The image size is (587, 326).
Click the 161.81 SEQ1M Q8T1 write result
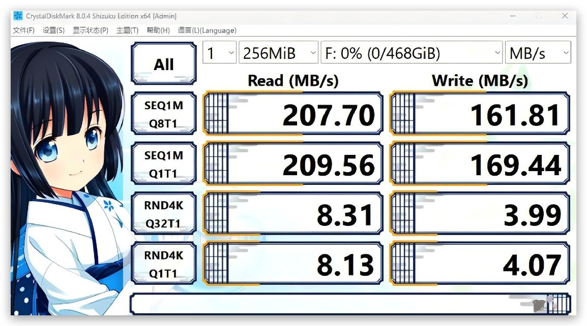pyautogui.click(x=480, y=114)
